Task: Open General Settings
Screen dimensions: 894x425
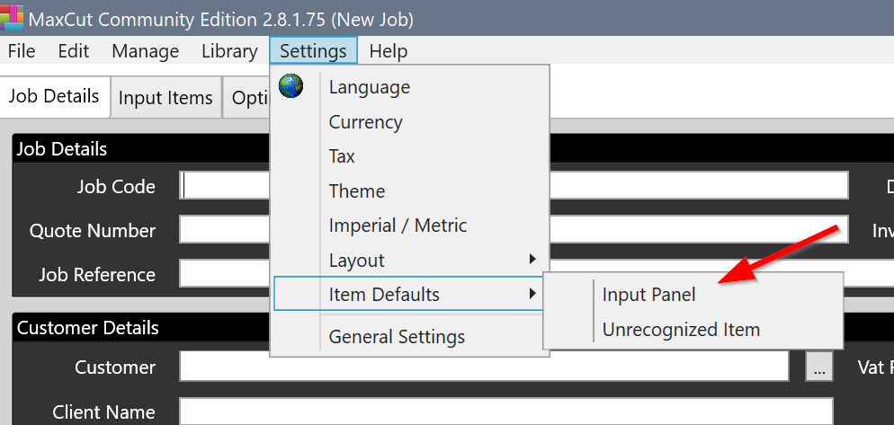Action: pyautogui.click(x=397, y=337)
